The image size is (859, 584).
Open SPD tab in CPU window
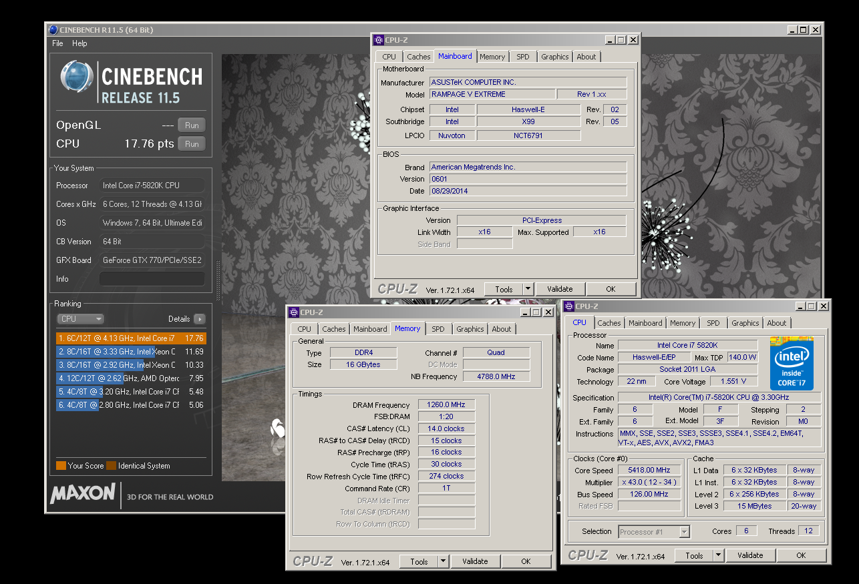point(713,323)
